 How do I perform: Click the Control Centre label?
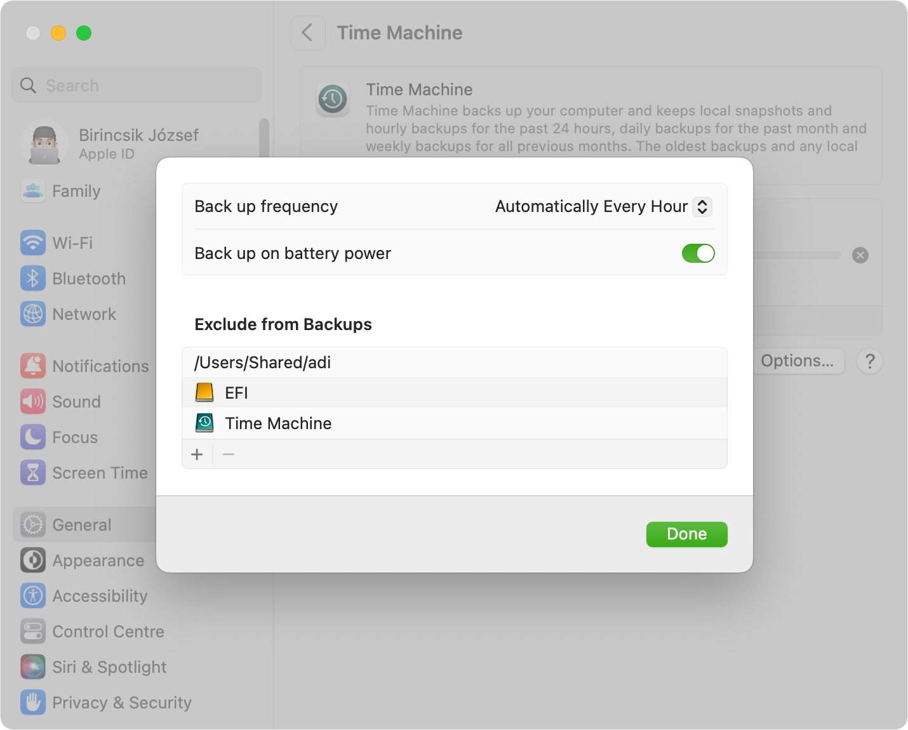coord(108,631)
